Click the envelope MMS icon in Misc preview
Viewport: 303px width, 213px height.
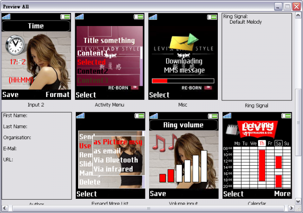click(x=184, y=42)
